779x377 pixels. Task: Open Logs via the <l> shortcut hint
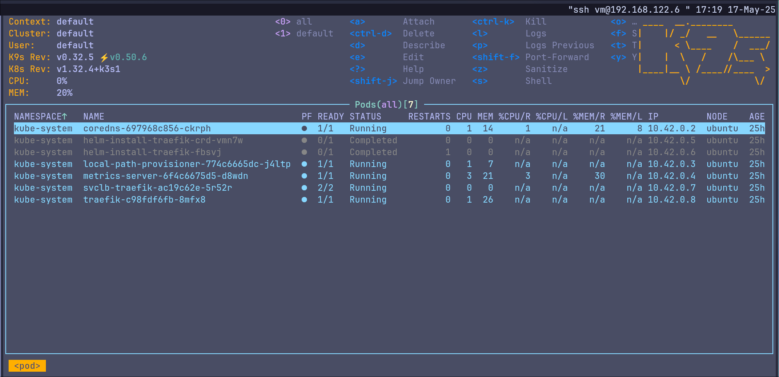coord(479,33)
